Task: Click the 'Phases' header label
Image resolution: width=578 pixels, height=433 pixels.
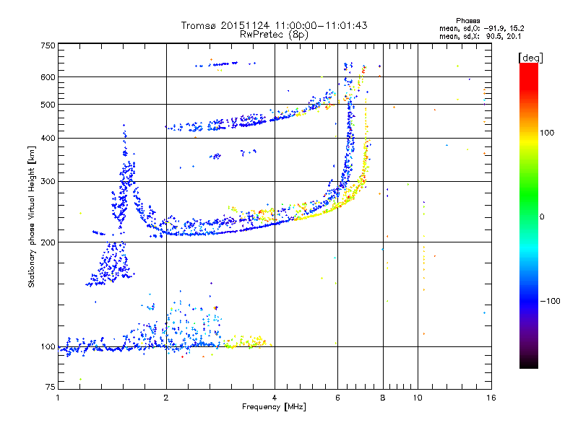Action: point(467,21)
